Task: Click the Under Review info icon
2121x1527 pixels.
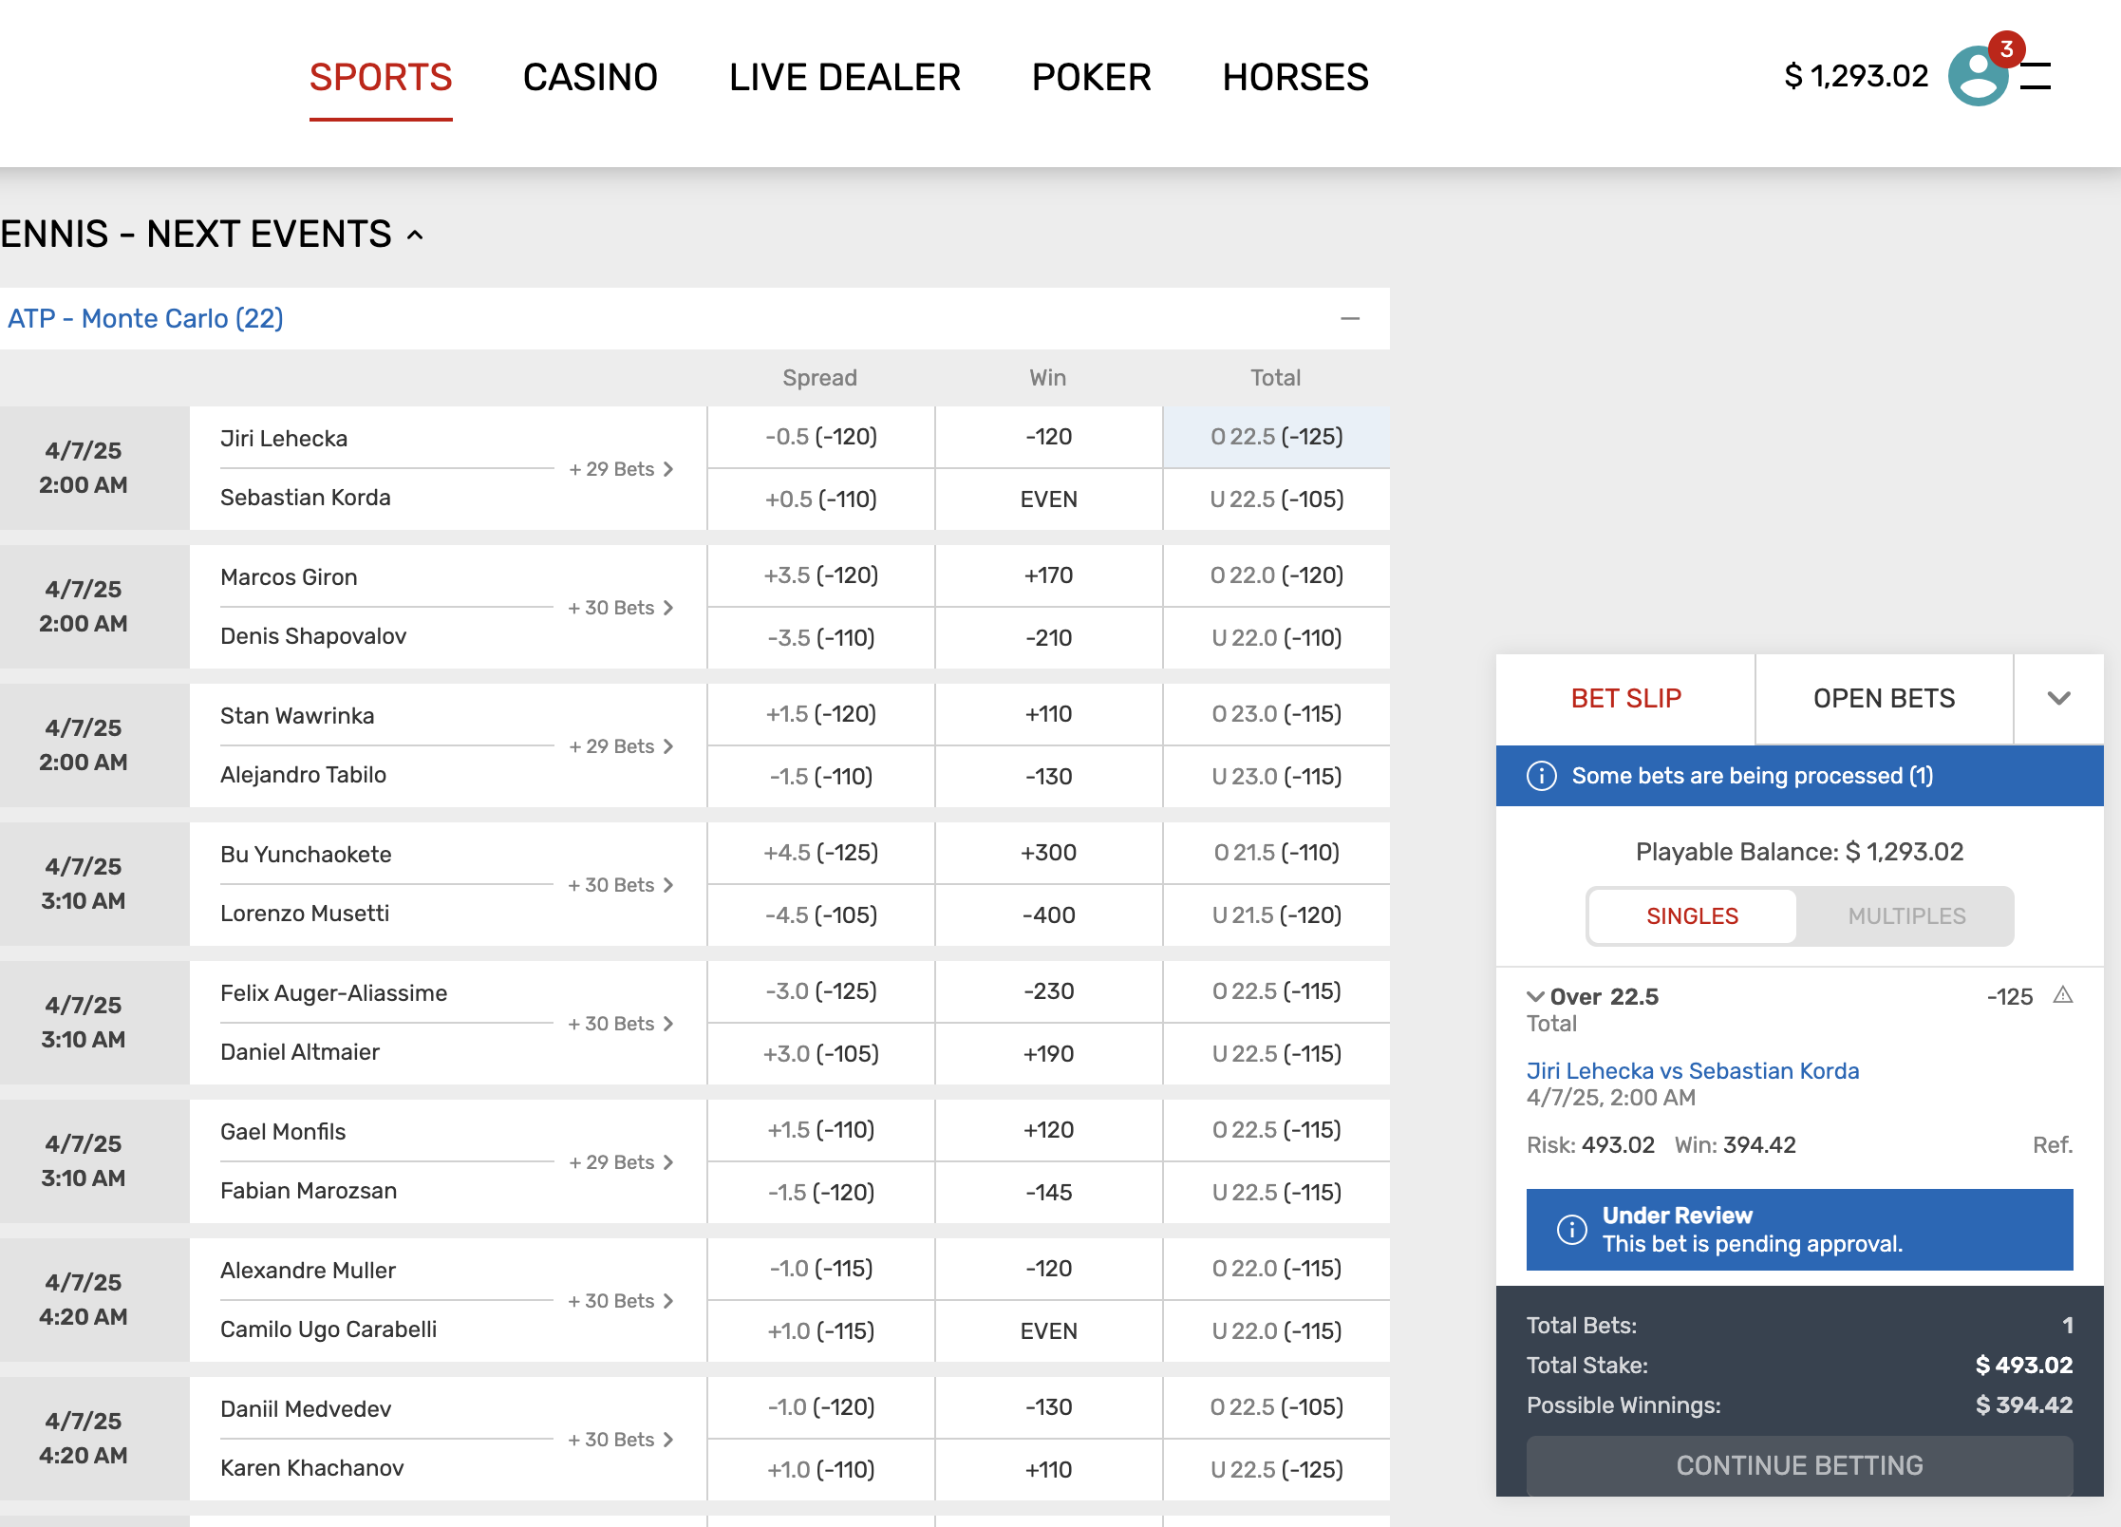Action: 1571,1230
